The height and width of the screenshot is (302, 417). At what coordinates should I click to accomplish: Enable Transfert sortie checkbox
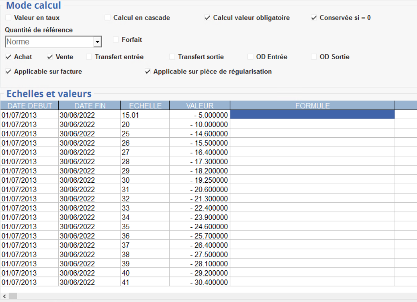point(172,57)
